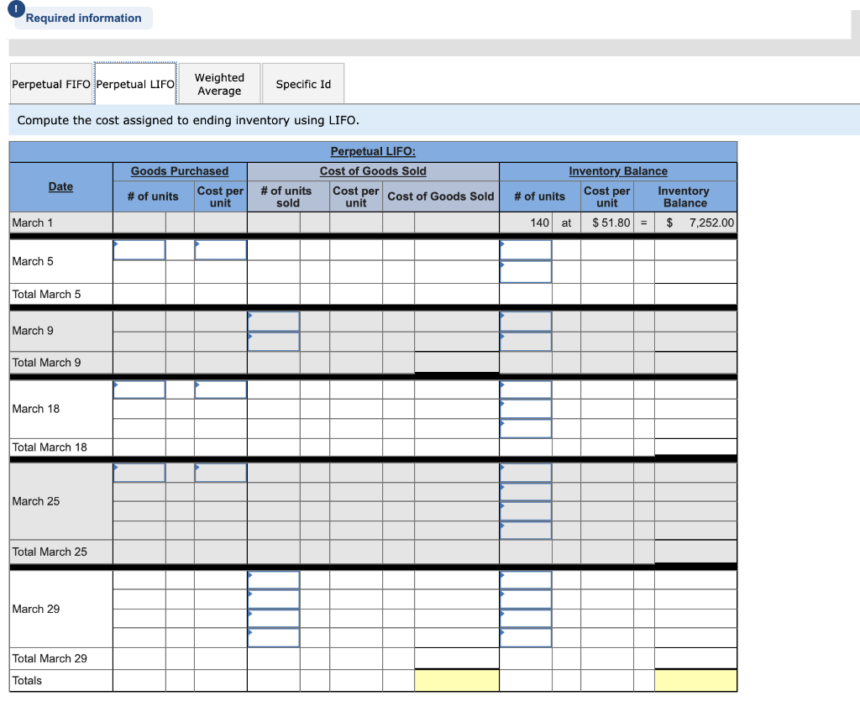Click the Total March 29 Cost of Goods Sold cell

456,658
